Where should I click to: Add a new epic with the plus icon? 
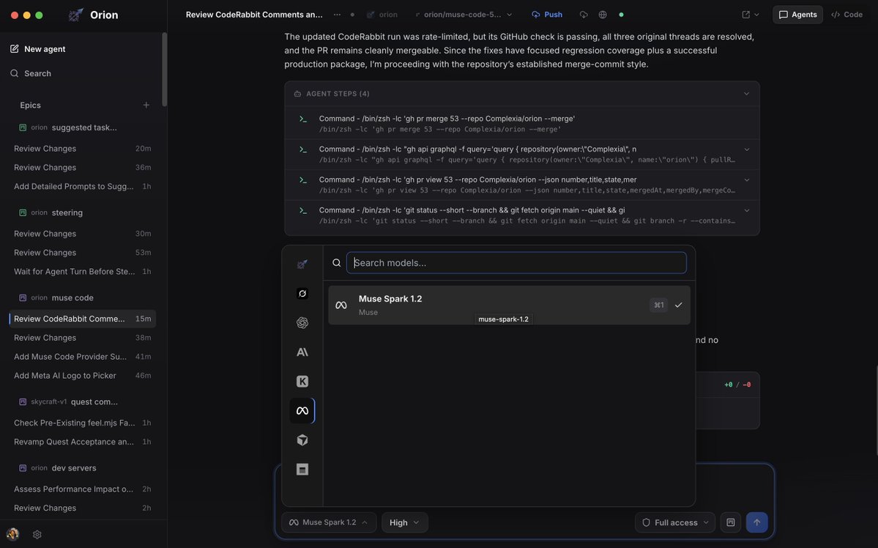146,105
